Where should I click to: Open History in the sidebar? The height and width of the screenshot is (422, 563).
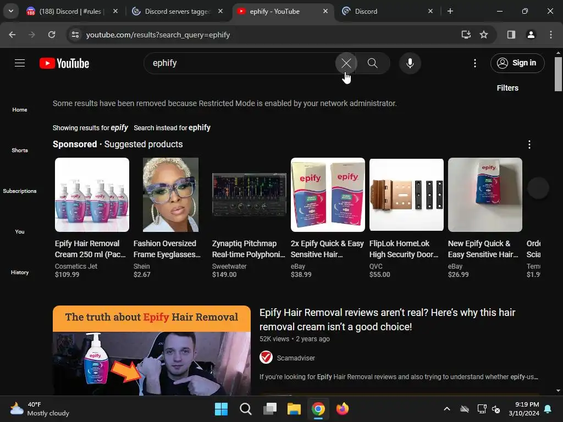click(x=20, y=273)
